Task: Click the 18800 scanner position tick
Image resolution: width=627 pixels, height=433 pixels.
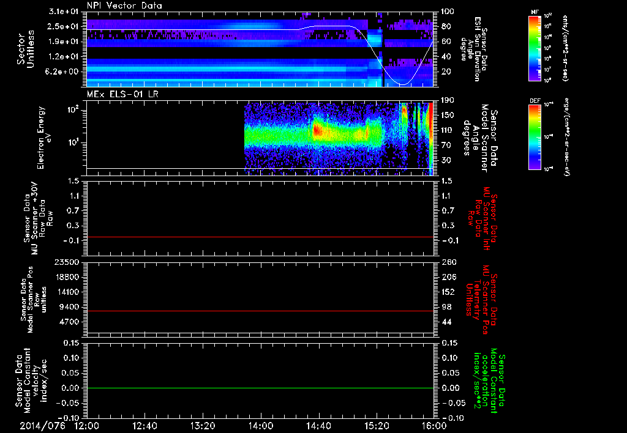Action: coord(67,277)
